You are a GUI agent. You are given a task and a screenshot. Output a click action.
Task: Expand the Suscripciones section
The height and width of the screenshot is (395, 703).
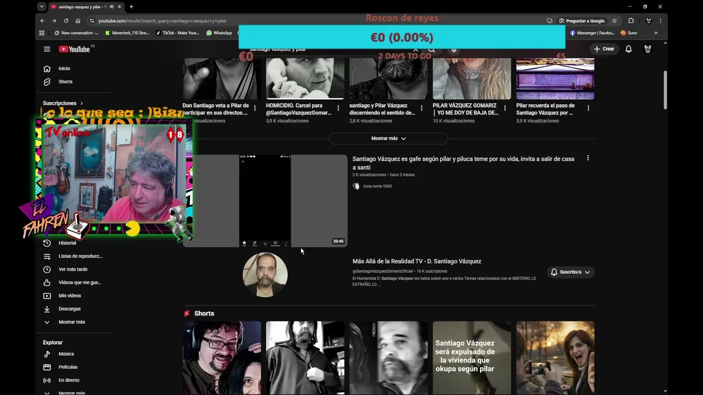pyautogui.click(x=63, y=103)
